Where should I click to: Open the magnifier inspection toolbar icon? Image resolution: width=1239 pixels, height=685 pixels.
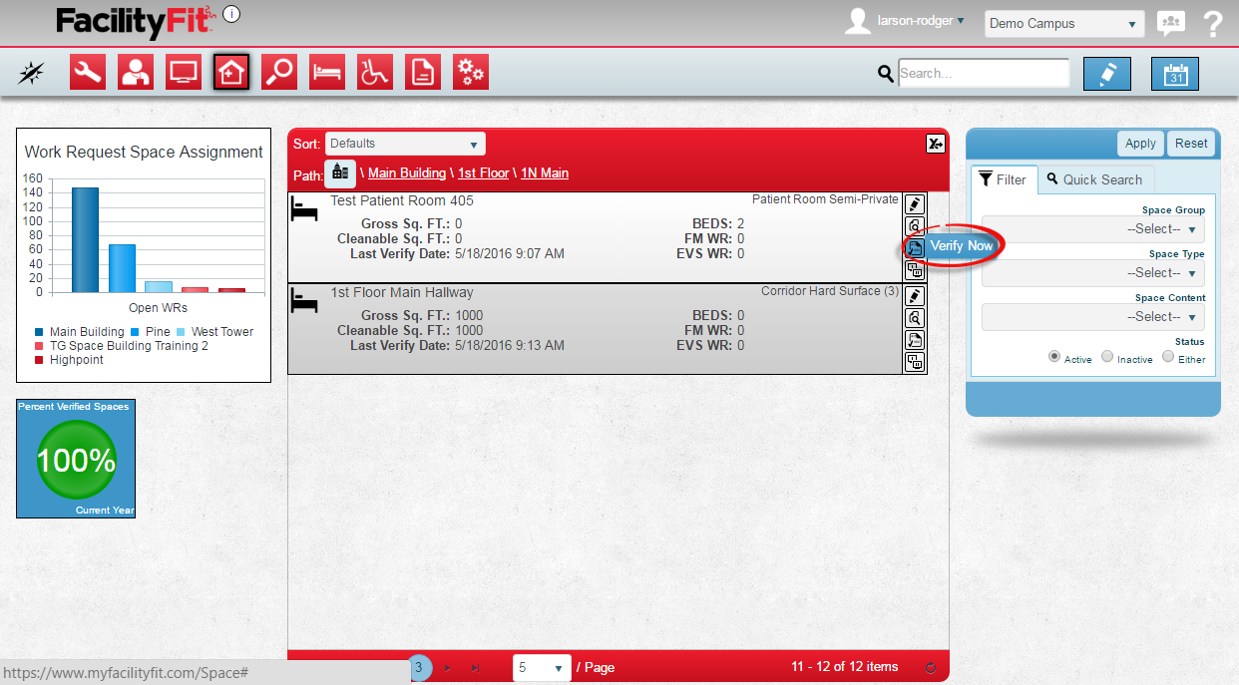click(279, 72)
